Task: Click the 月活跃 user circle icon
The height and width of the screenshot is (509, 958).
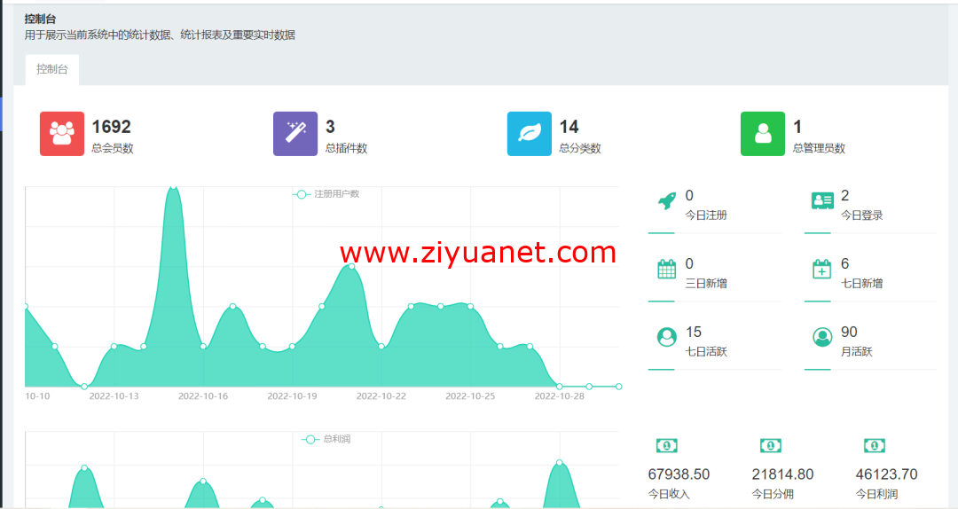Action: [x=822, y=337]
